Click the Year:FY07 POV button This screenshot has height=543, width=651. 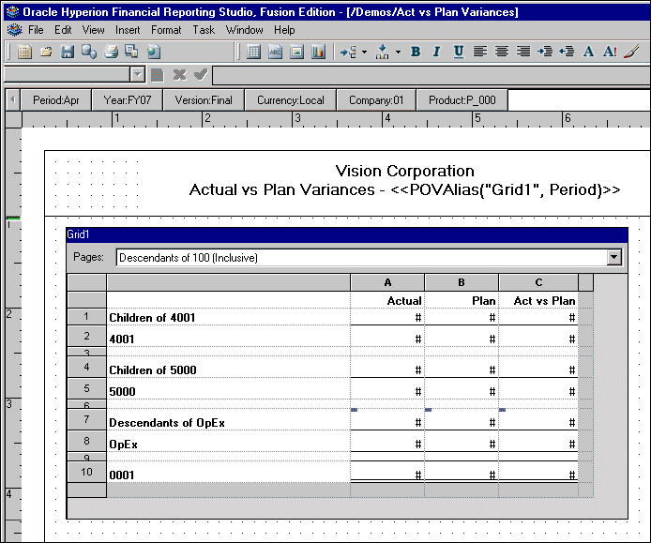[x=128, y=100]
